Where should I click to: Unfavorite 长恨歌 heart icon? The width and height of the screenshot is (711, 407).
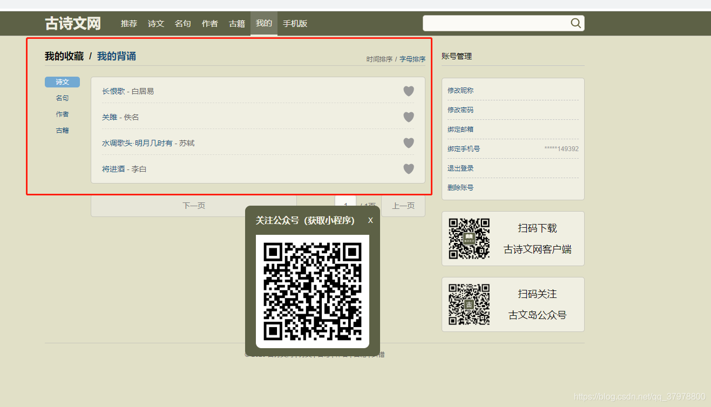click(409, 91)
